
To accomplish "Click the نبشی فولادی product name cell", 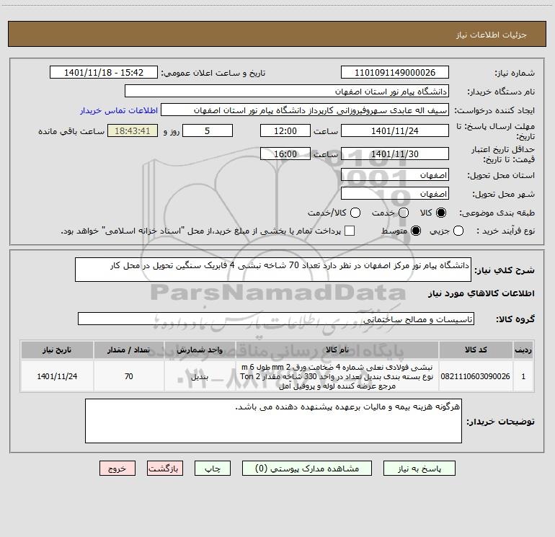I will pyautogui.click(x=337, y=376).
